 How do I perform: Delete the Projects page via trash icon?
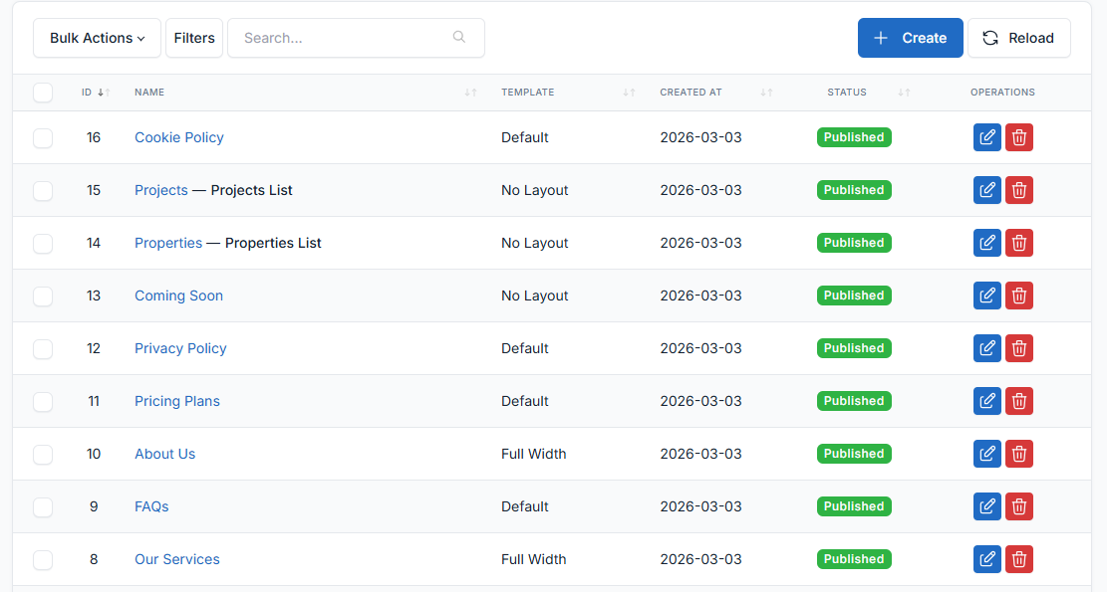point(1018,190)
